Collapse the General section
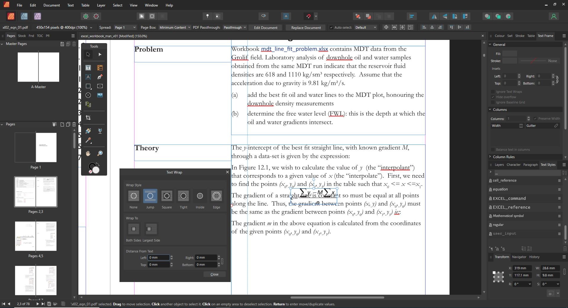This screenshot has height=308, width=568. pyautogui.click(x=490, y=45)
